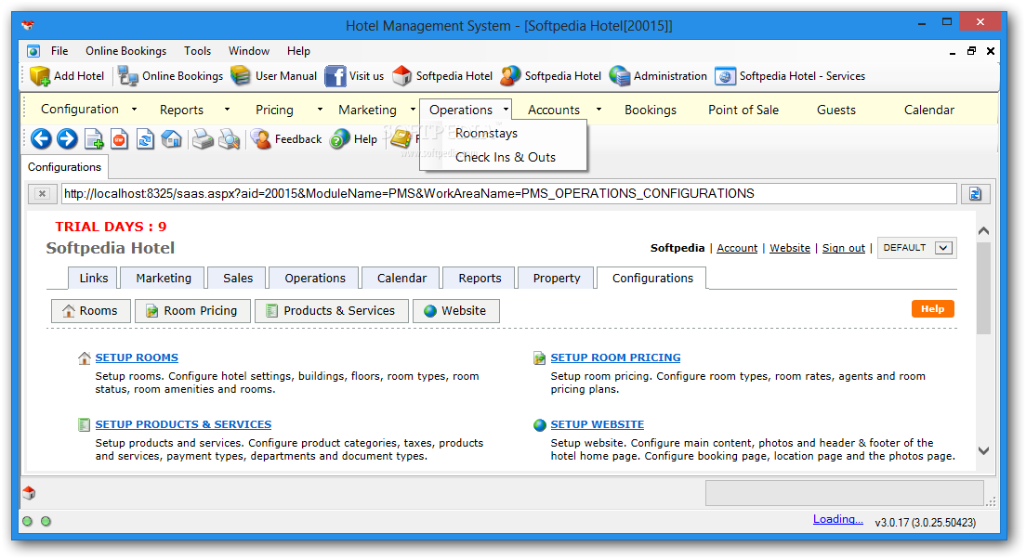Screen dimensions: 1026x559
Task: Refresh the page using toolbar refresh icon
Action: coord(145,139)
